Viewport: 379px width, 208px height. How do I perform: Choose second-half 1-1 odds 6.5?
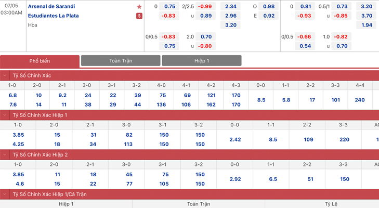click(273, 179)
